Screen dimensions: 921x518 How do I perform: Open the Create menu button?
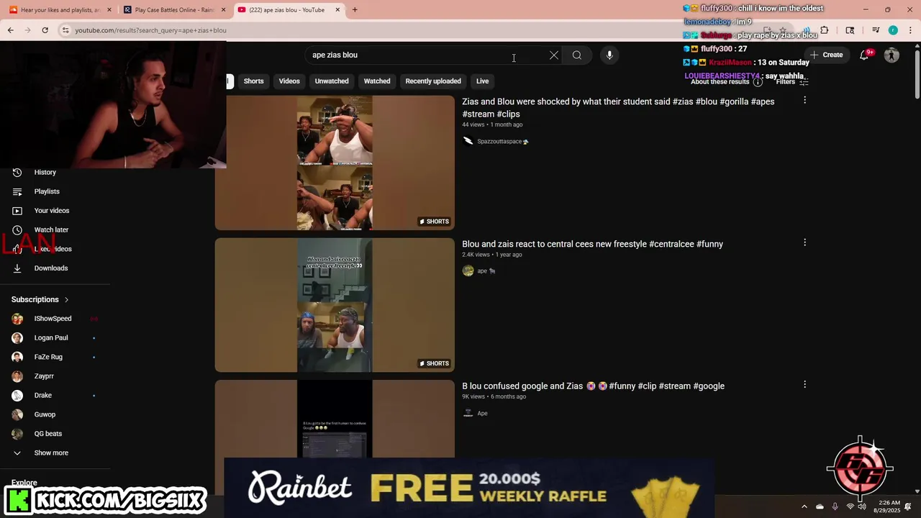coord(825,55)
